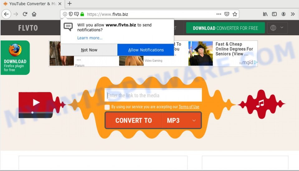Click the notification permission icon in address bar
Image resolution: width=299 pixels, height=171 pixels.
(77, 14)
